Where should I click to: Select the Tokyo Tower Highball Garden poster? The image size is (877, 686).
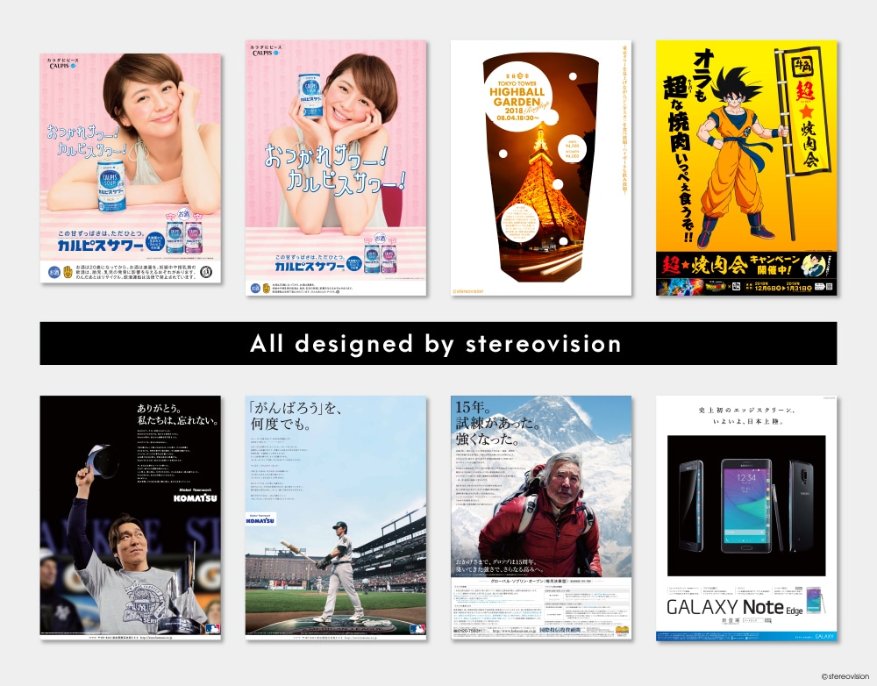pos(541,168)
